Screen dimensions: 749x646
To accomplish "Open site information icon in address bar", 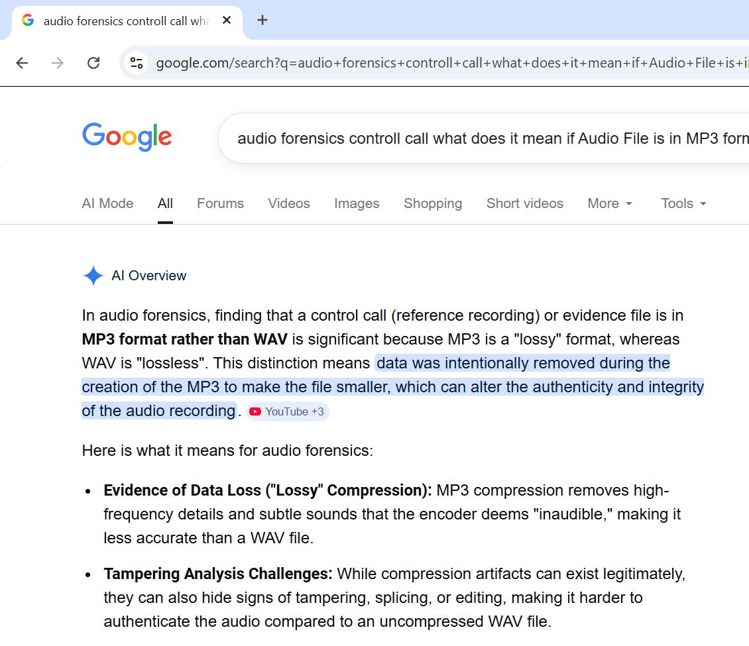I will (x=137, y=63).
